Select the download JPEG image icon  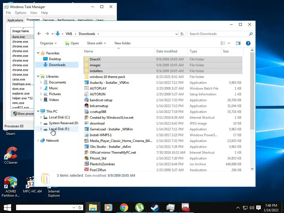(87, 123)
